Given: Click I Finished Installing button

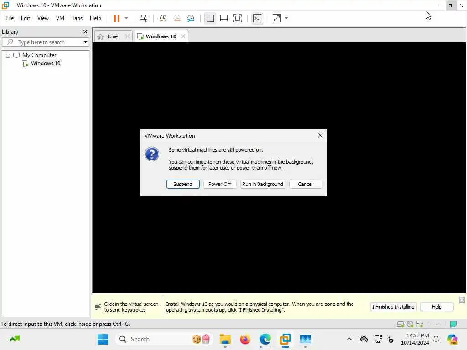Looking at the screenshot, I should 393,307.
